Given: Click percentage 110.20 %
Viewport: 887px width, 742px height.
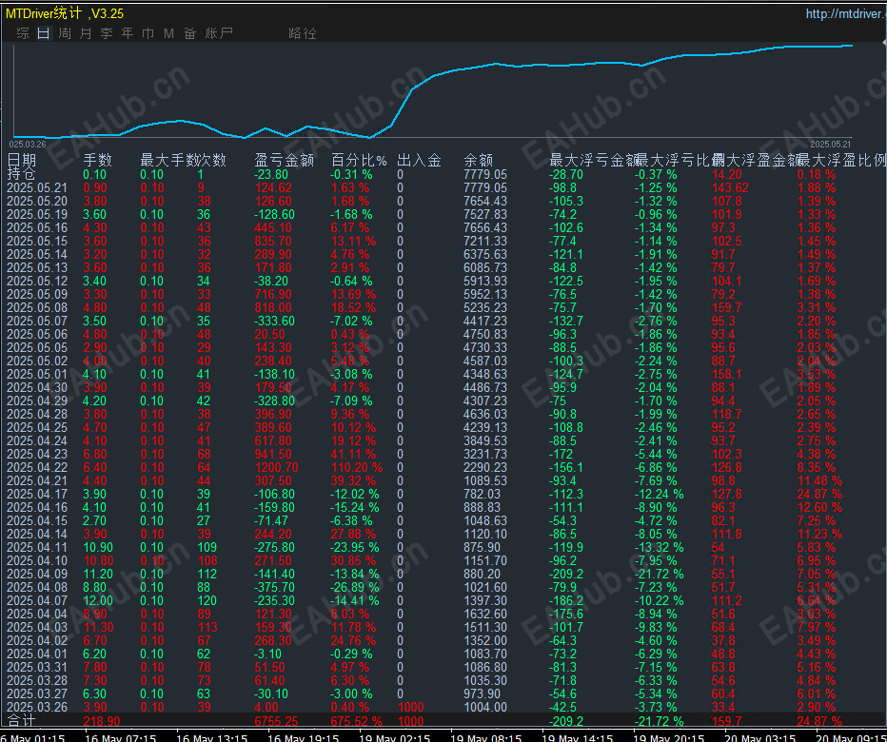Looking at the screenshot, I should click(x=356, y=468).
